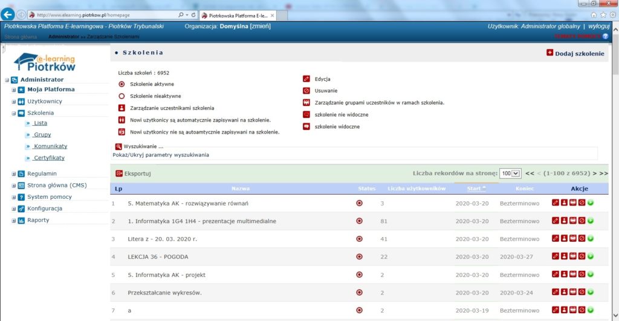This screenshot has height=321, width=619.
Task: Click the green visibility icon for row 5
Action: pos(590,274)
